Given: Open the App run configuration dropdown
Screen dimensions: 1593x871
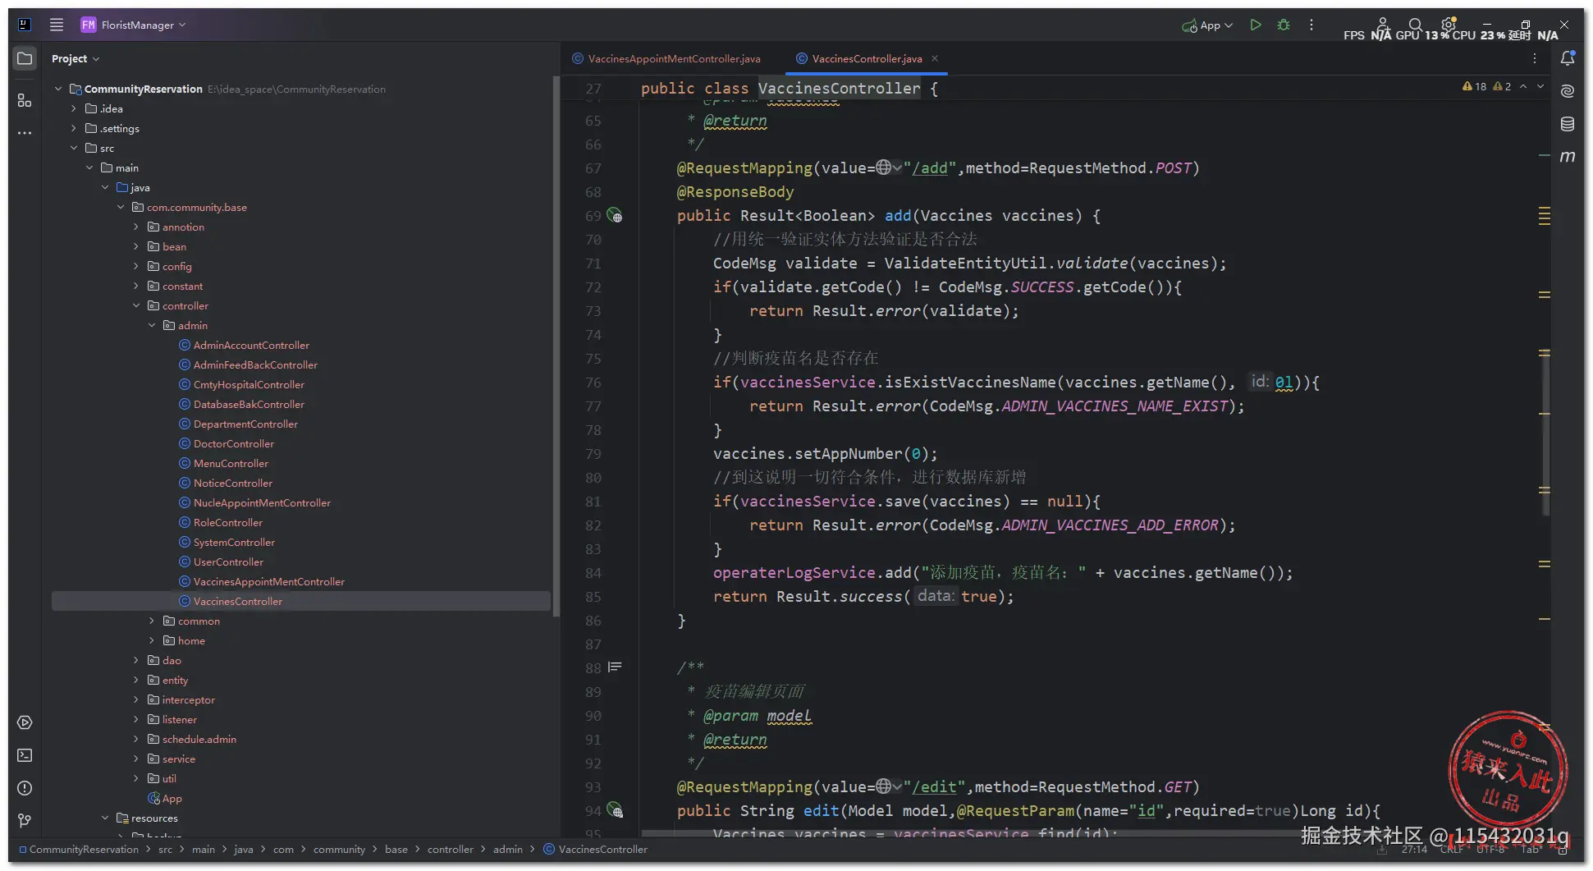Looking at the screenshot, I should point(1207,25).
